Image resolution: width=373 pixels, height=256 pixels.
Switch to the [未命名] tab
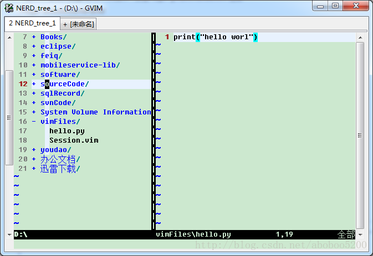(79, 24)
